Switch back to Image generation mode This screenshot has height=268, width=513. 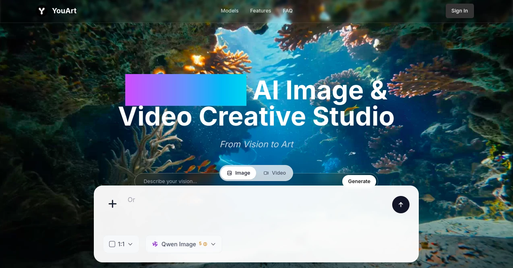click(x=238, y=173)
